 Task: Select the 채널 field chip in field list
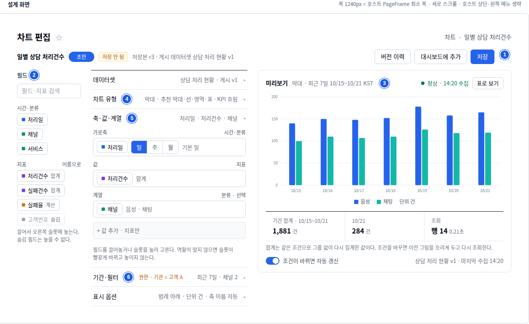[x=30, y=134]
